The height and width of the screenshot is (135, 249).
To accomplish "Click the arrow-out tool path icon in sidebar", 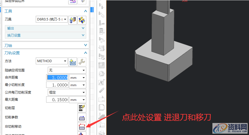I will 102,23.
